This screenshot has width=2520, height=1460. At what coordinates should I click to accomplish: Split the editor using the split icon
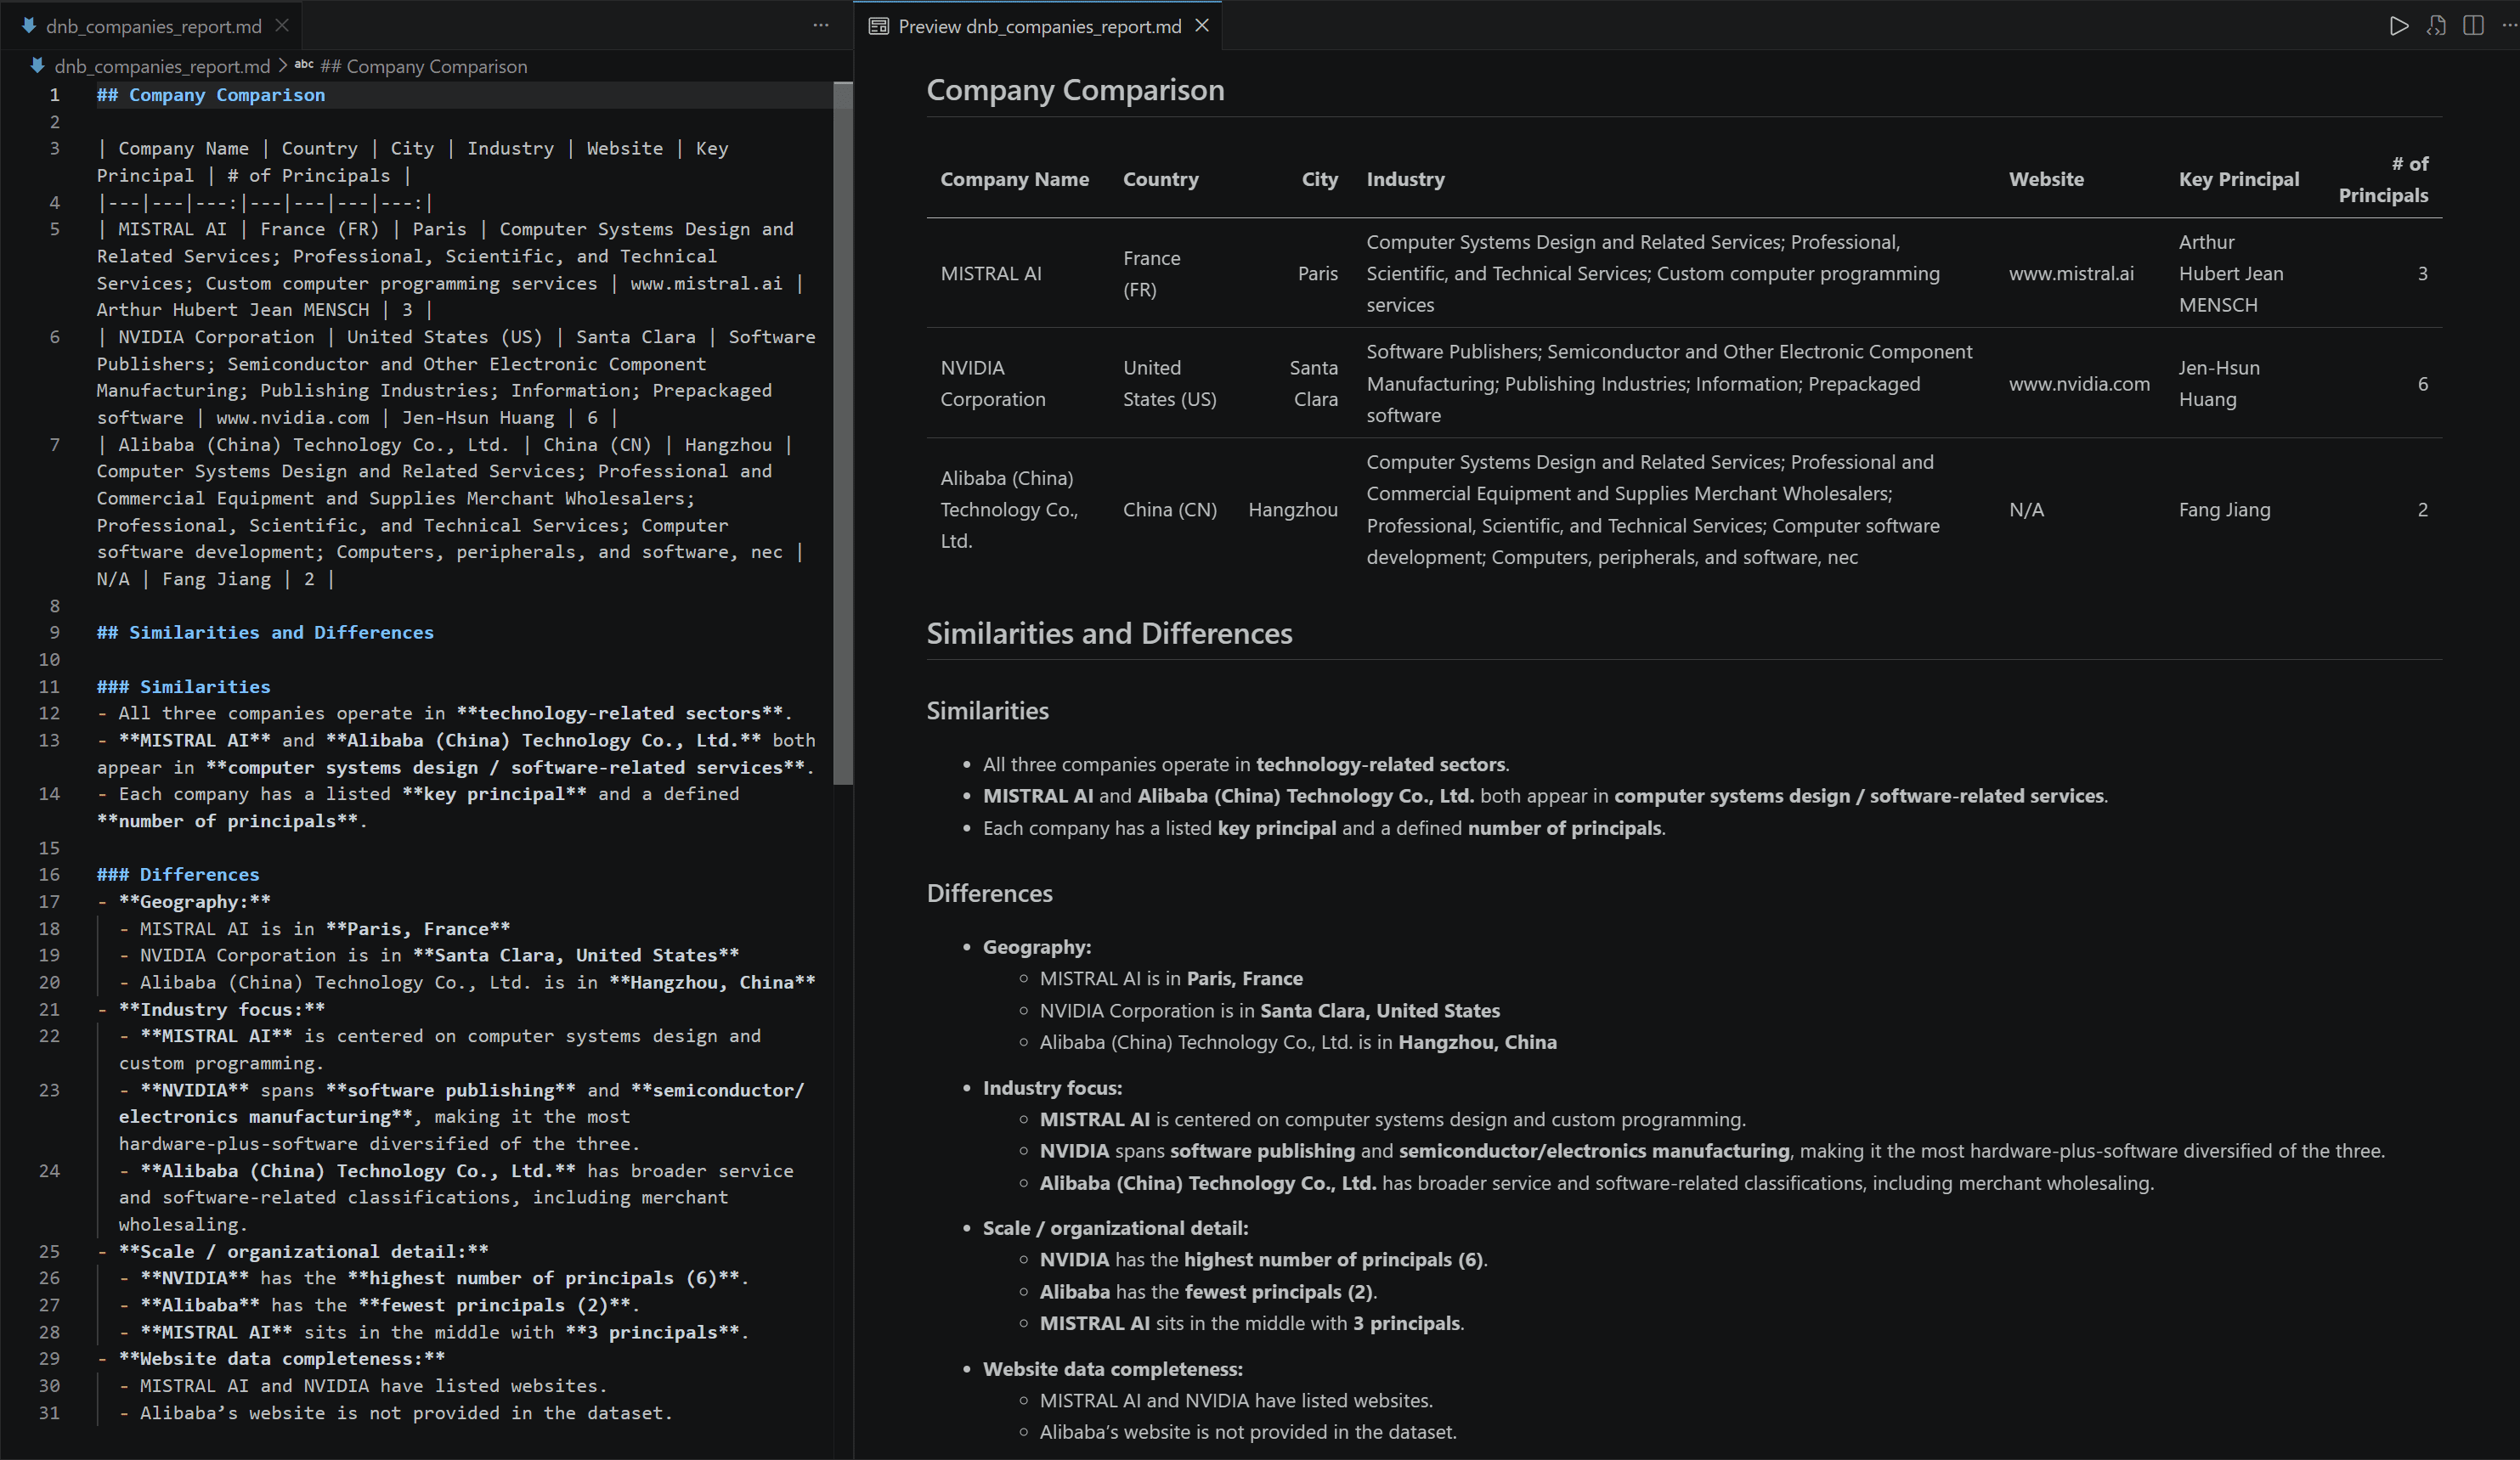tap(2473, 26)
